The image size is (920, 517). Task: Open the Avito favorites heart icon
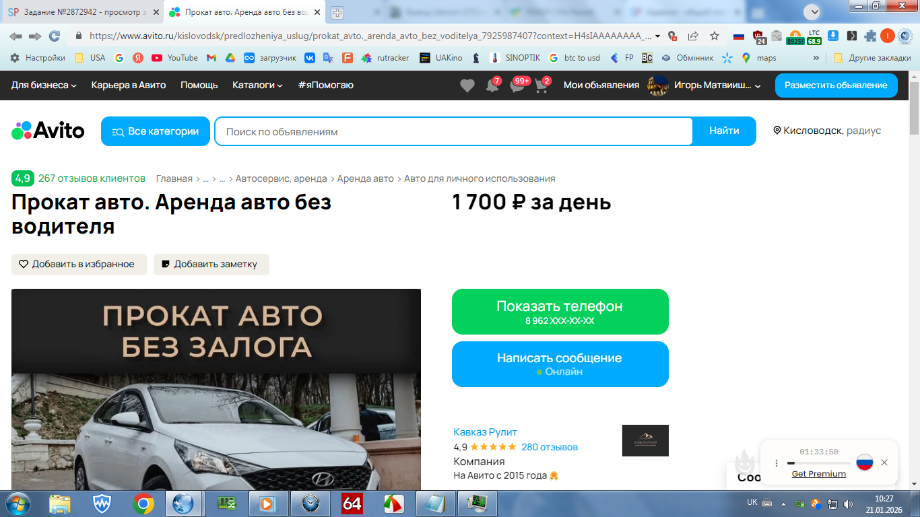(x=467, y=85)
